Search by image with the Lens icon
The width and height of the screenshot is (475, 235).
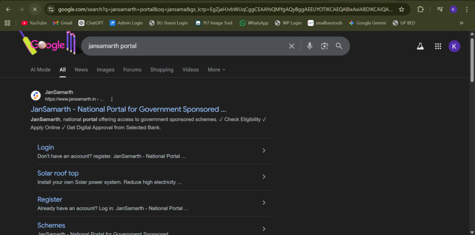324,46
